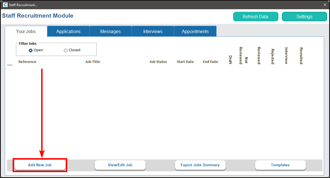Click the Start Date column header
The width and height of the screenshot is (330, 178).
coord(185,62)
